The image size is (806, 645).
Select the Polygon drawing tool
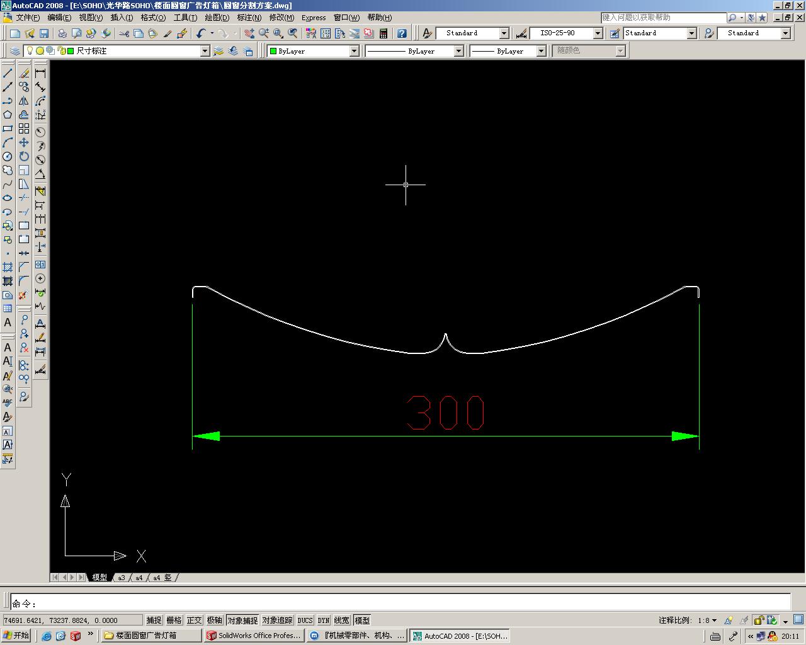(x=8, y=115)
